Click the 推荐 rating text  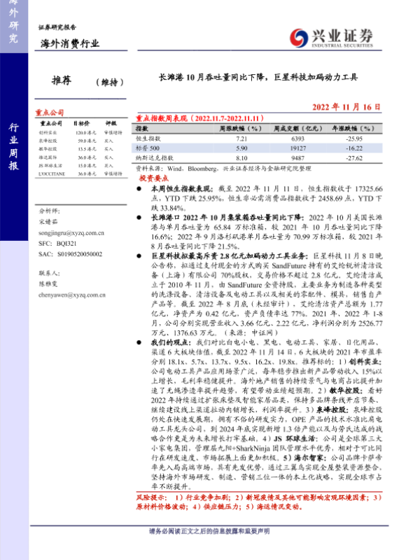(x=63, y=80)
